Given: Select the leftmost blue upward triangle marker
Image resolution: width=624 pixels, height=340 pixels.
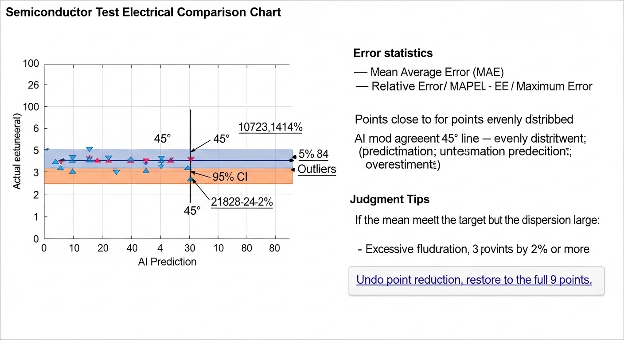Looking at the screenshot, I should 55,162.
